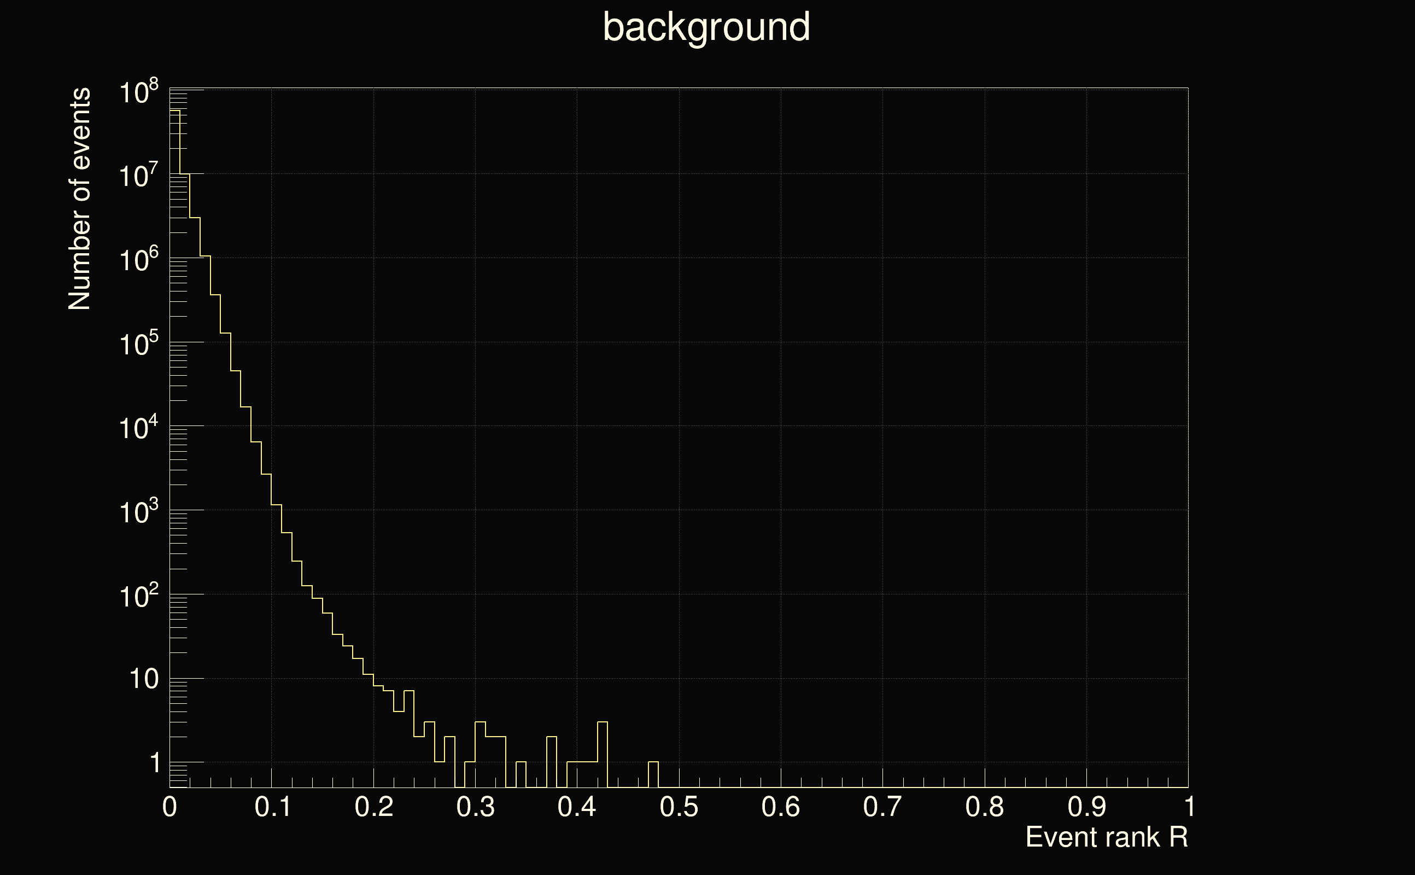1415x875 pixels.
Task: Click the y-axis label 1
Action: [155, 763]
